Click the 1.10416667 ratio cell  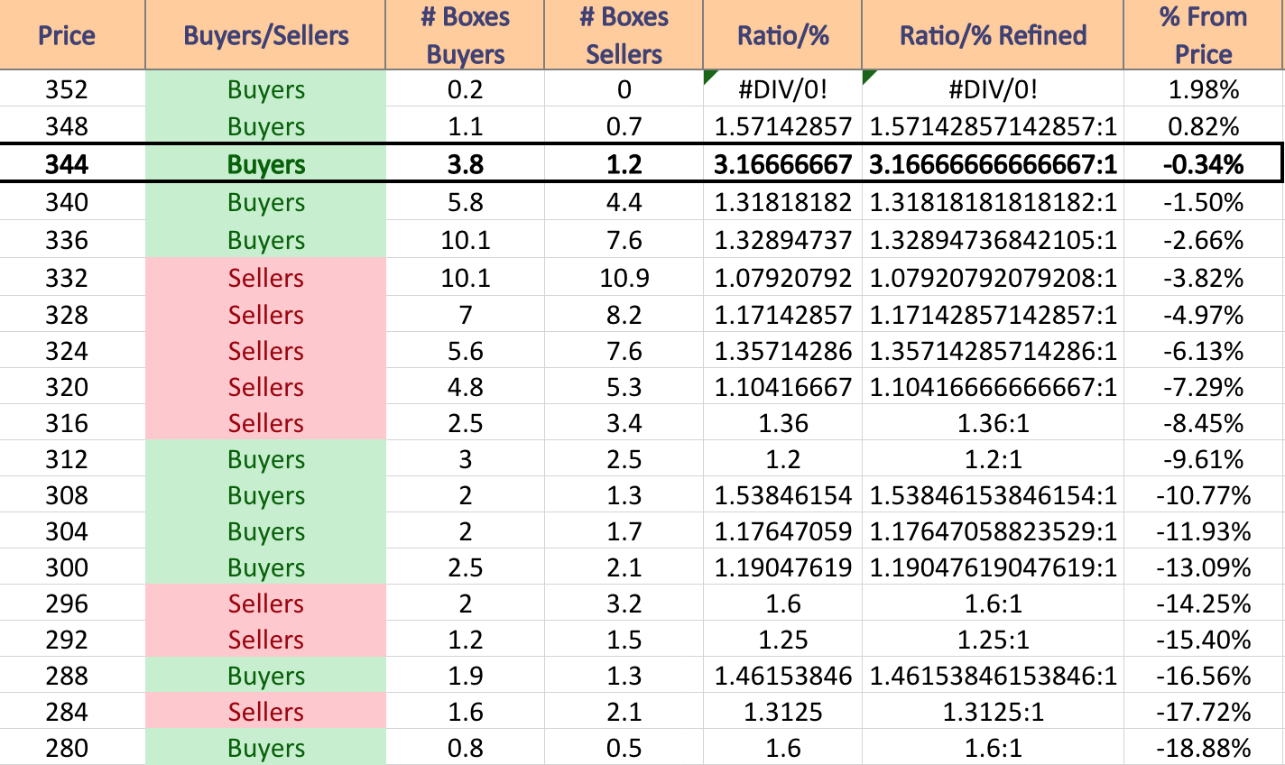coord(782,387)
